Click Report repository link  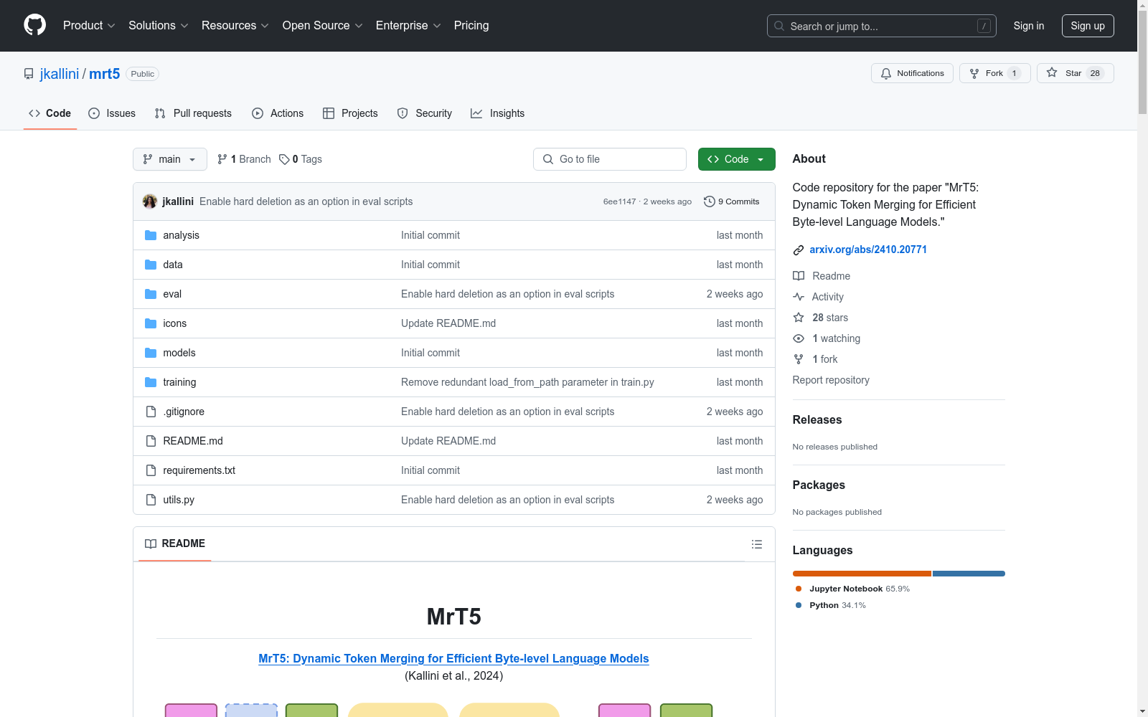(x=831, y=380)
